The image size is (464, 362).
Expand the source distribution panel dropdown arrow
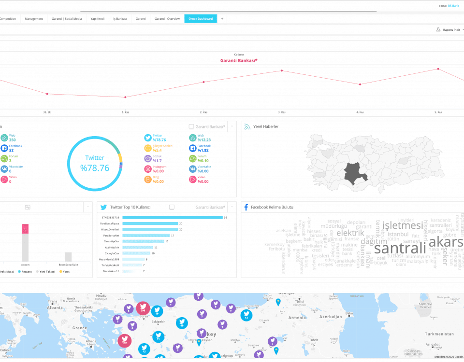[232, 127]
